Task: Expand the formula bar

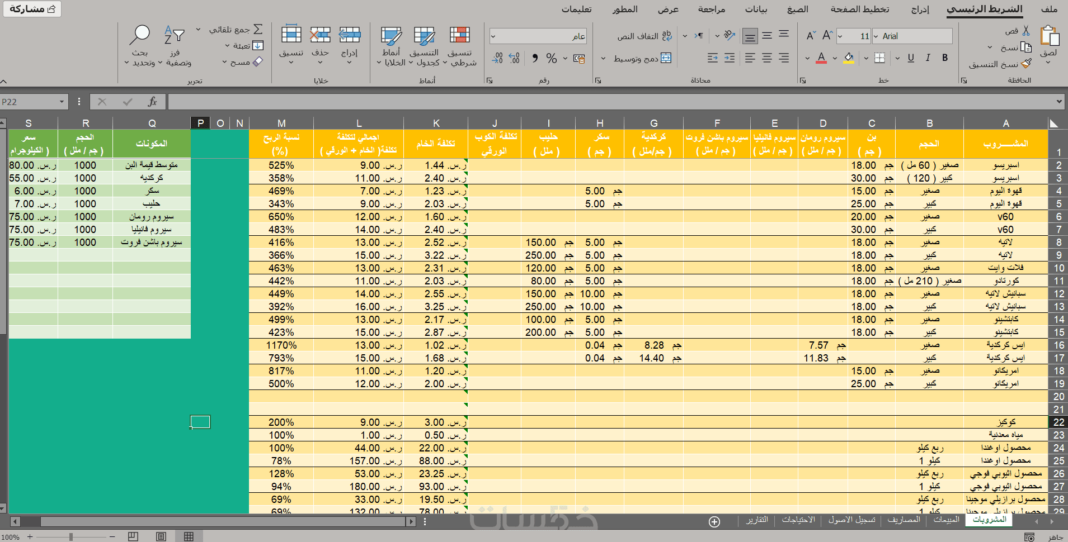Action: coord(1059,102)
